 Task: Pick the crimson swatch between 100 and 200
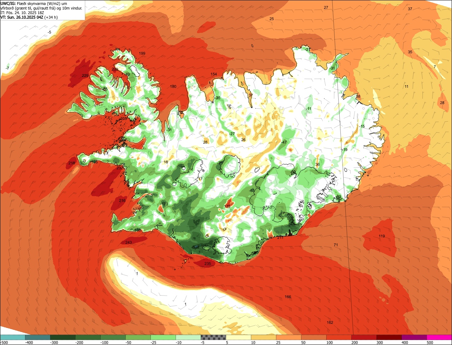pos(364,337)
